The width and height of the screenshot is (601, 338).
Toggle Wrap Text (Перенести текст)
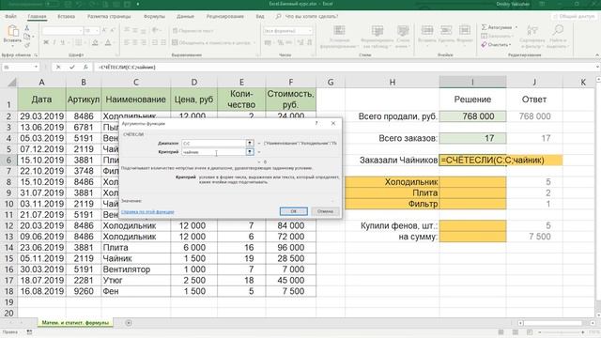[193, 31]
